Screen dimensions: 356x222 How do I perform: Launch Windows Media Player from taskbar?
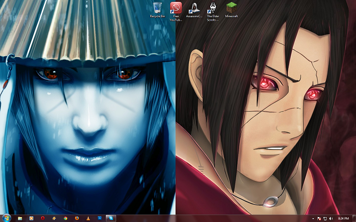coord(32,218)
